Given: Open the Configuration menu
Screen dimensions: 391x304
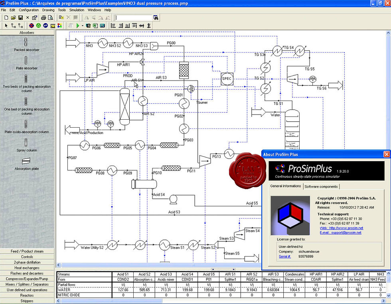Looking at the screenshot, I should click(x=29, y=10).
